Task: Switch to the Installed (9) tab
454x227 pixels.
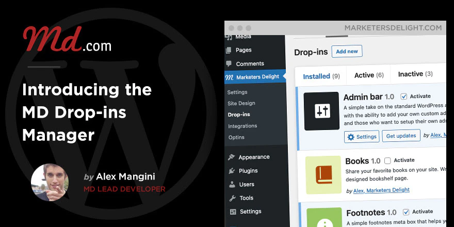Action: tap(321, 76)
